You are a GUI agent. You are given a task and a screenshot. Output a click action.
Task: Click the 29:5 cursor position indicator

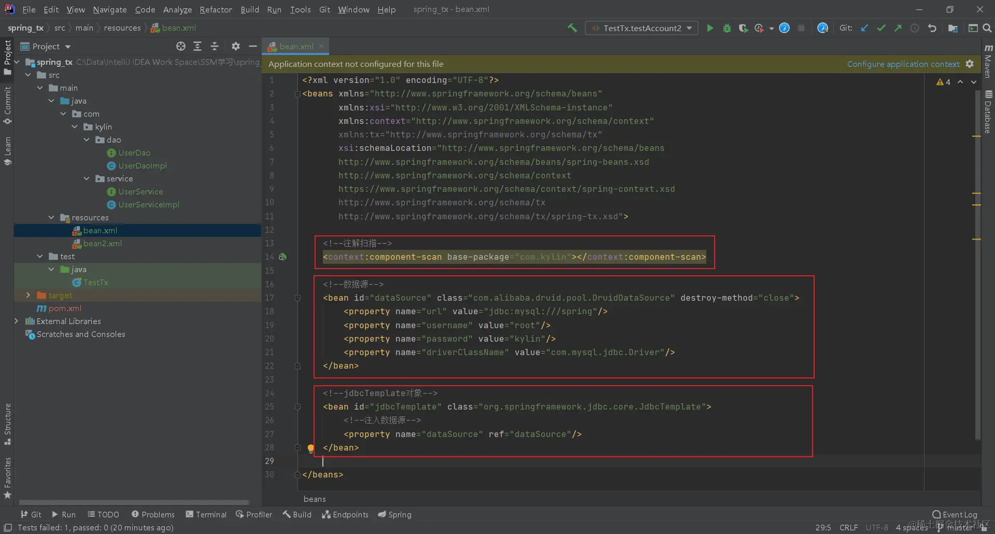coord(823,527)
